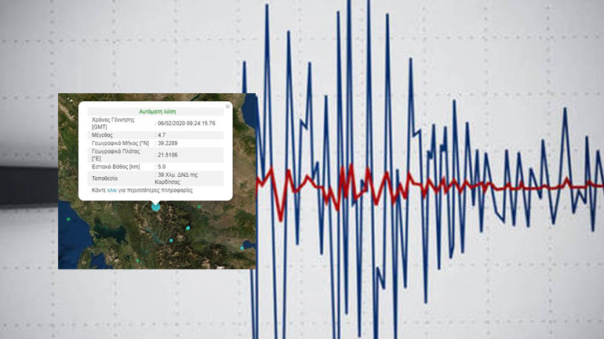
Task: Click the longitude value 21.5106
Action: click(168, 155)
